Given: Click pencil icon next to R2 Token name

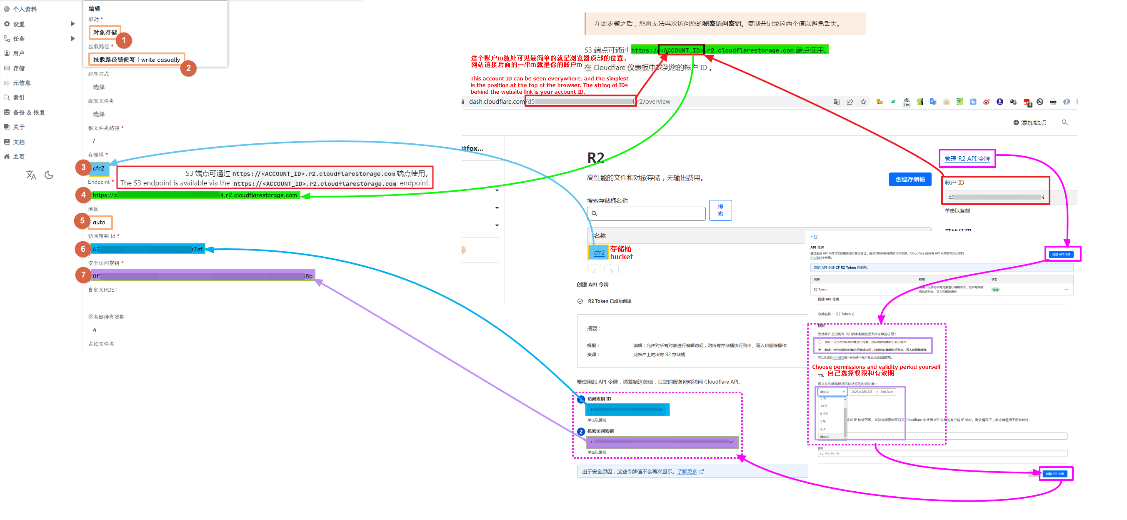Looking at the screenshot, I should tap(853, 314).
